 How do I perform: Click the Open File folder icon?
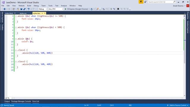pos(18,9)
